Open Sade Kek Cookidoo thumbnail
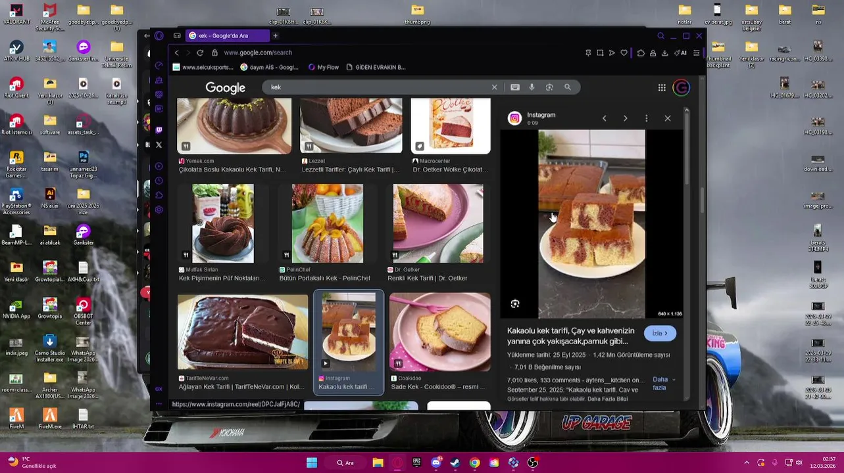844x473 pixels. 440,332
